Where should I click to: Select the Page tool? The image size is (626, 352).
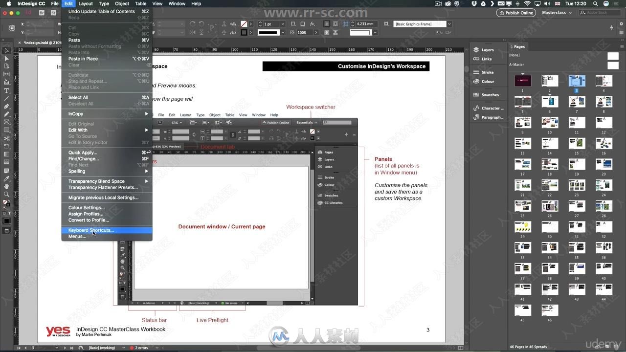[6, 66]
